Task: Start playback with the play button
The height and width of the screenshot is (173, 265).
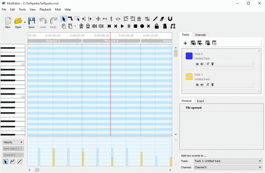Action: point(122,26)
